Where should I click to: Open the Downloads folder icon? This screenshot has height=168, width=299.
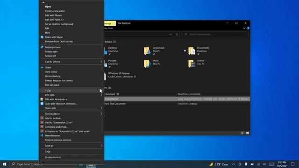tap(147, 51)
